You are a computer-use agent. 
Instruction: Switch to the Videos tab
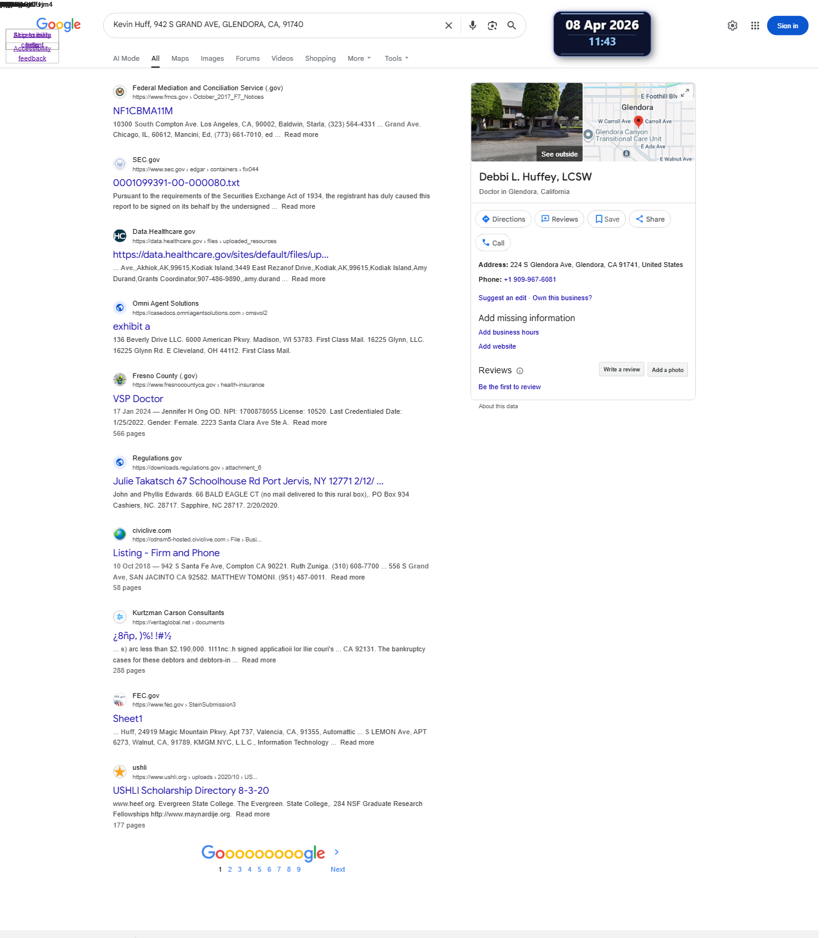point(282,58)
